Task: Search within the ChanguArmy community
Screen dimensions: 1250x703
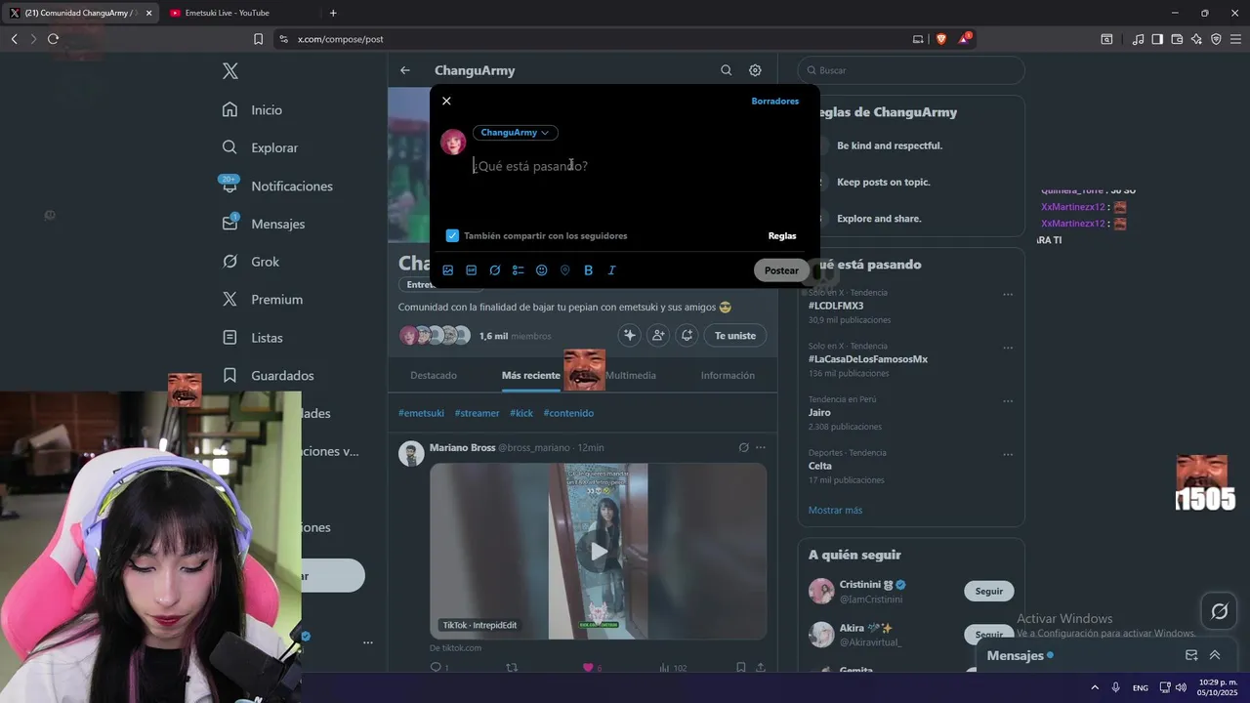Action: pyautogui.click(x=726, y=70)
